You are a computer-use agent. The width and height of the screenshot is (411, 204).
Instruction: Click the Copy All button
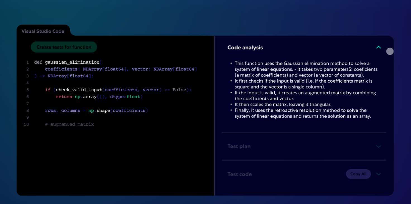point(359,174)
